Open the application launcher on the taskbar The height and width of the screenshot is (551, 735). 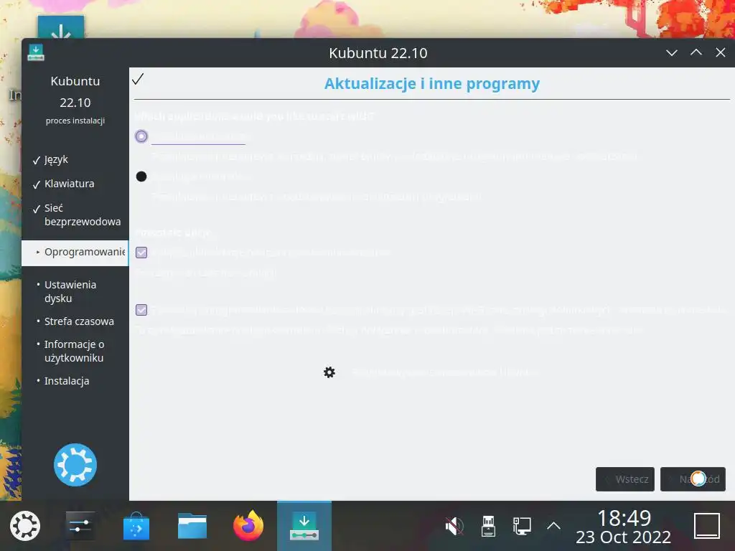click(x=25, y=526)
